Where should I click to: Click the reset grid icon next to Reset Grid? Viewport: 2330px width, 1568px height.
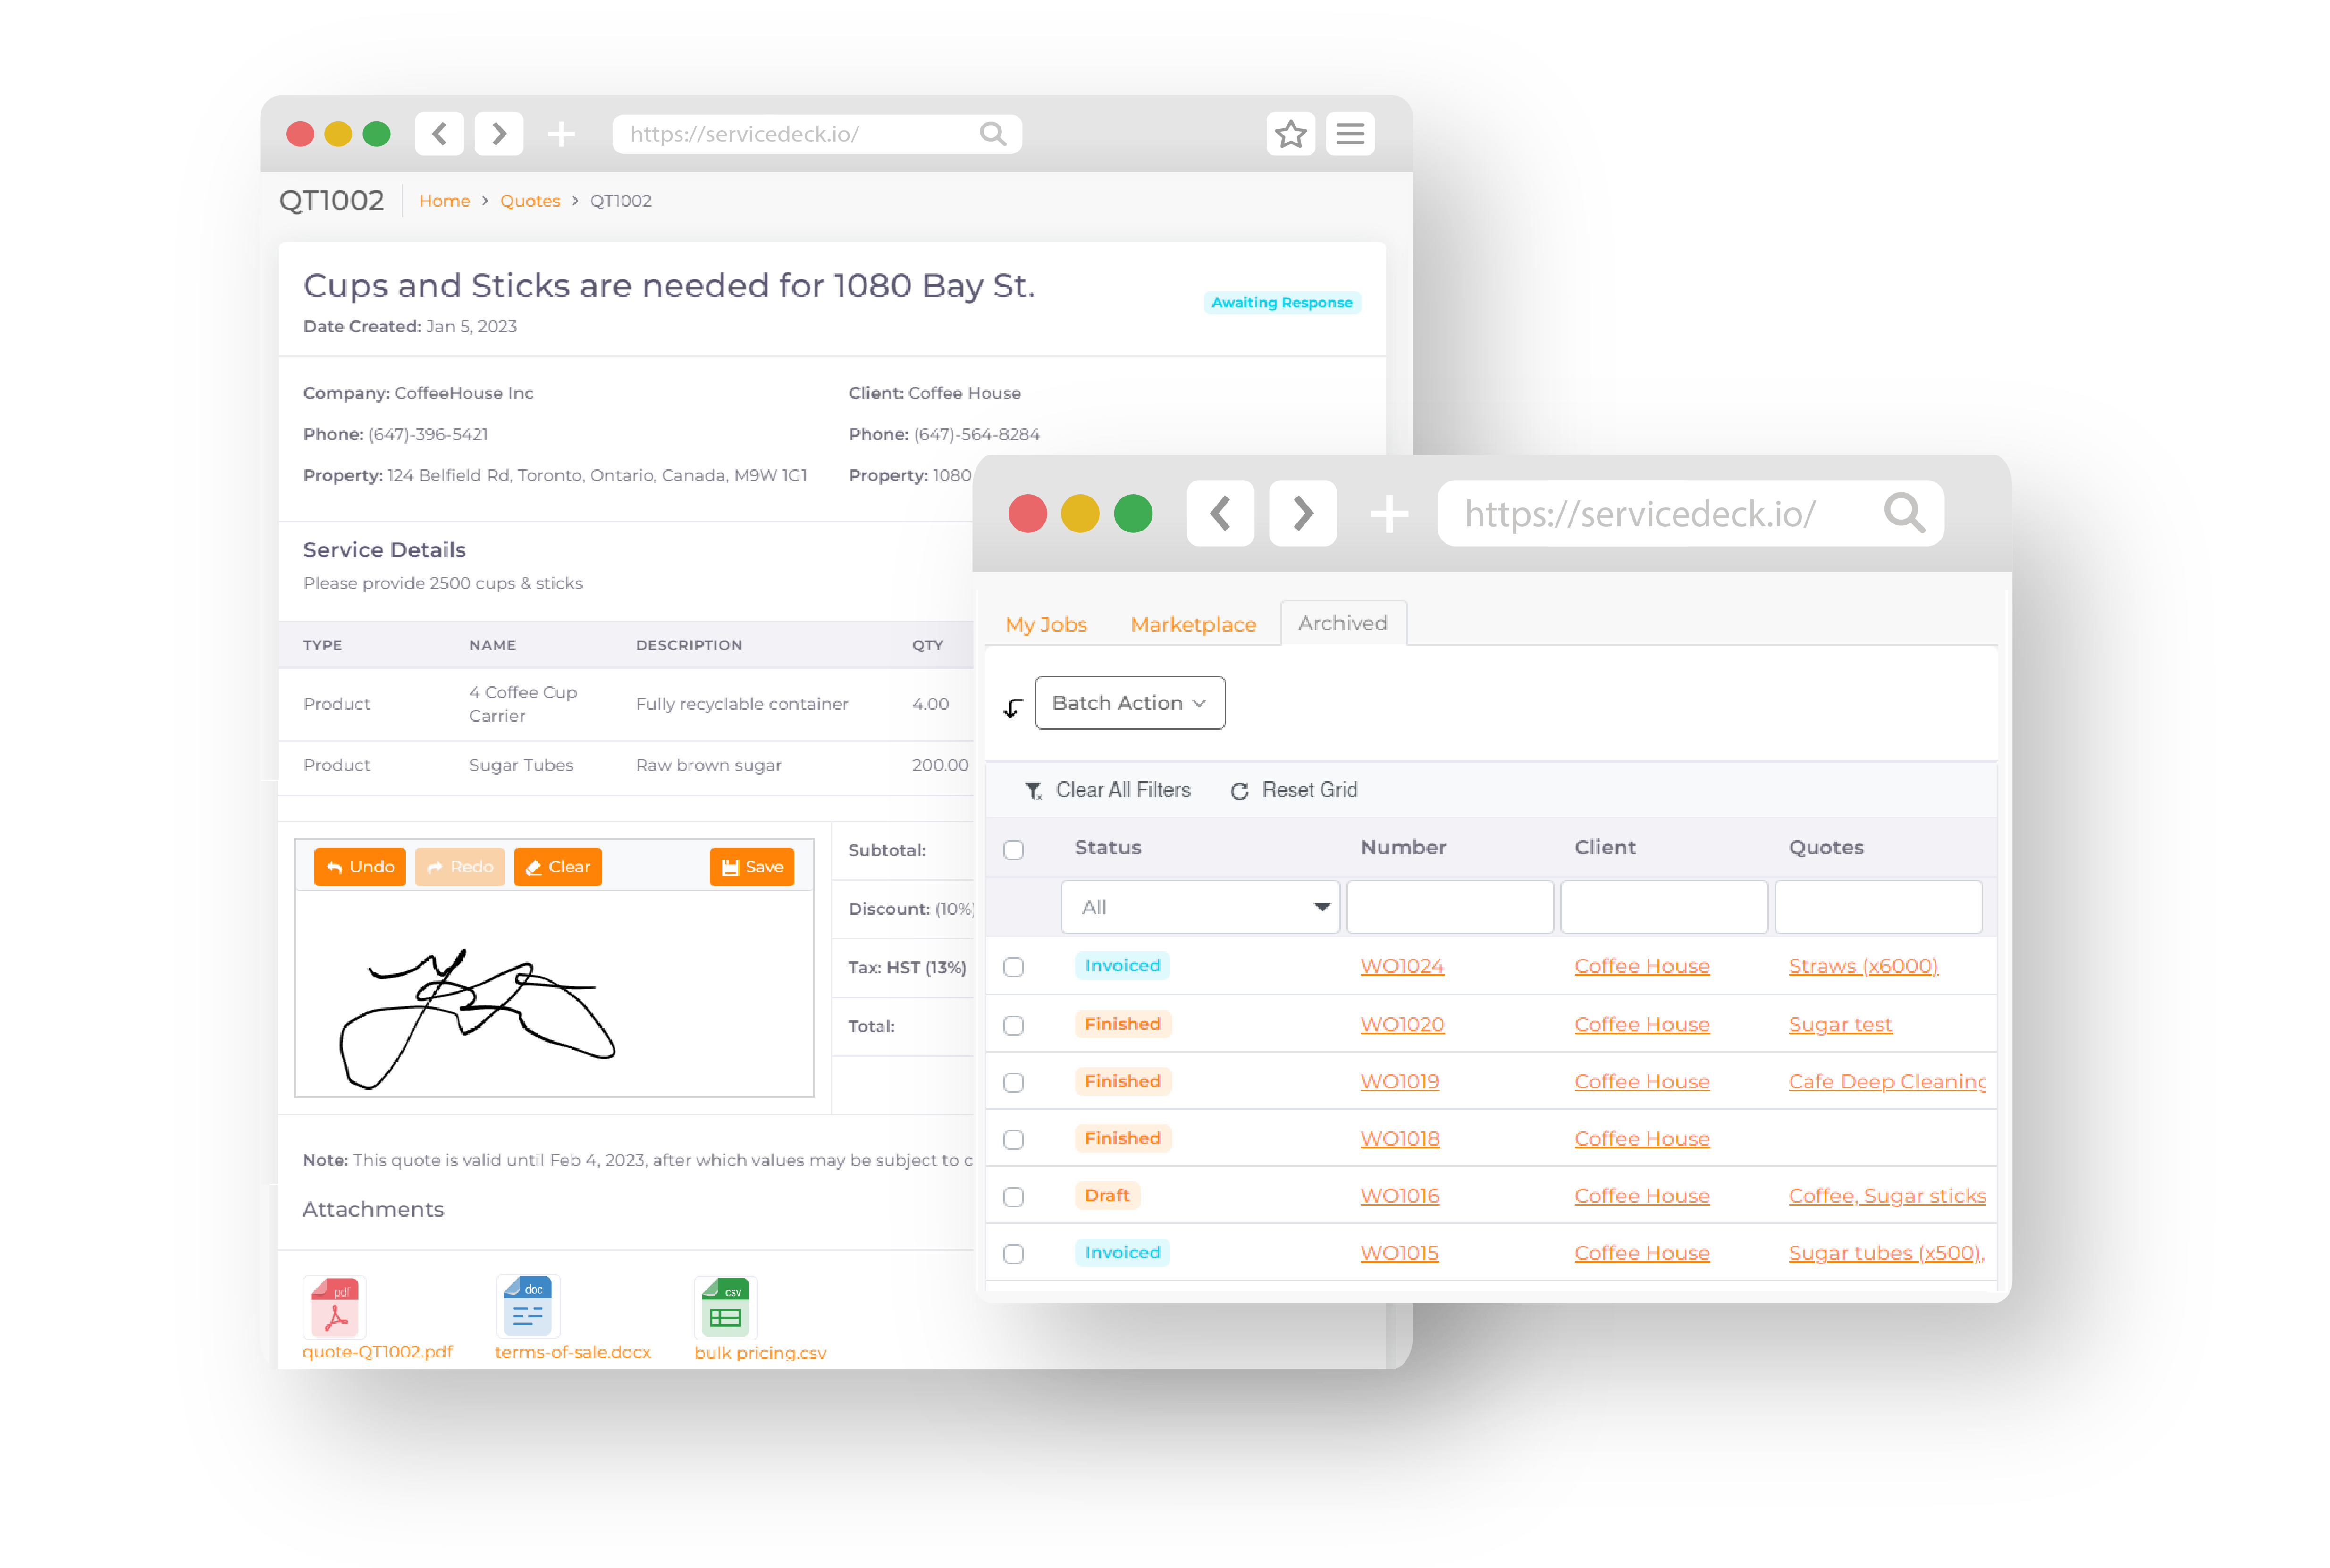(x=1236, y=791)
